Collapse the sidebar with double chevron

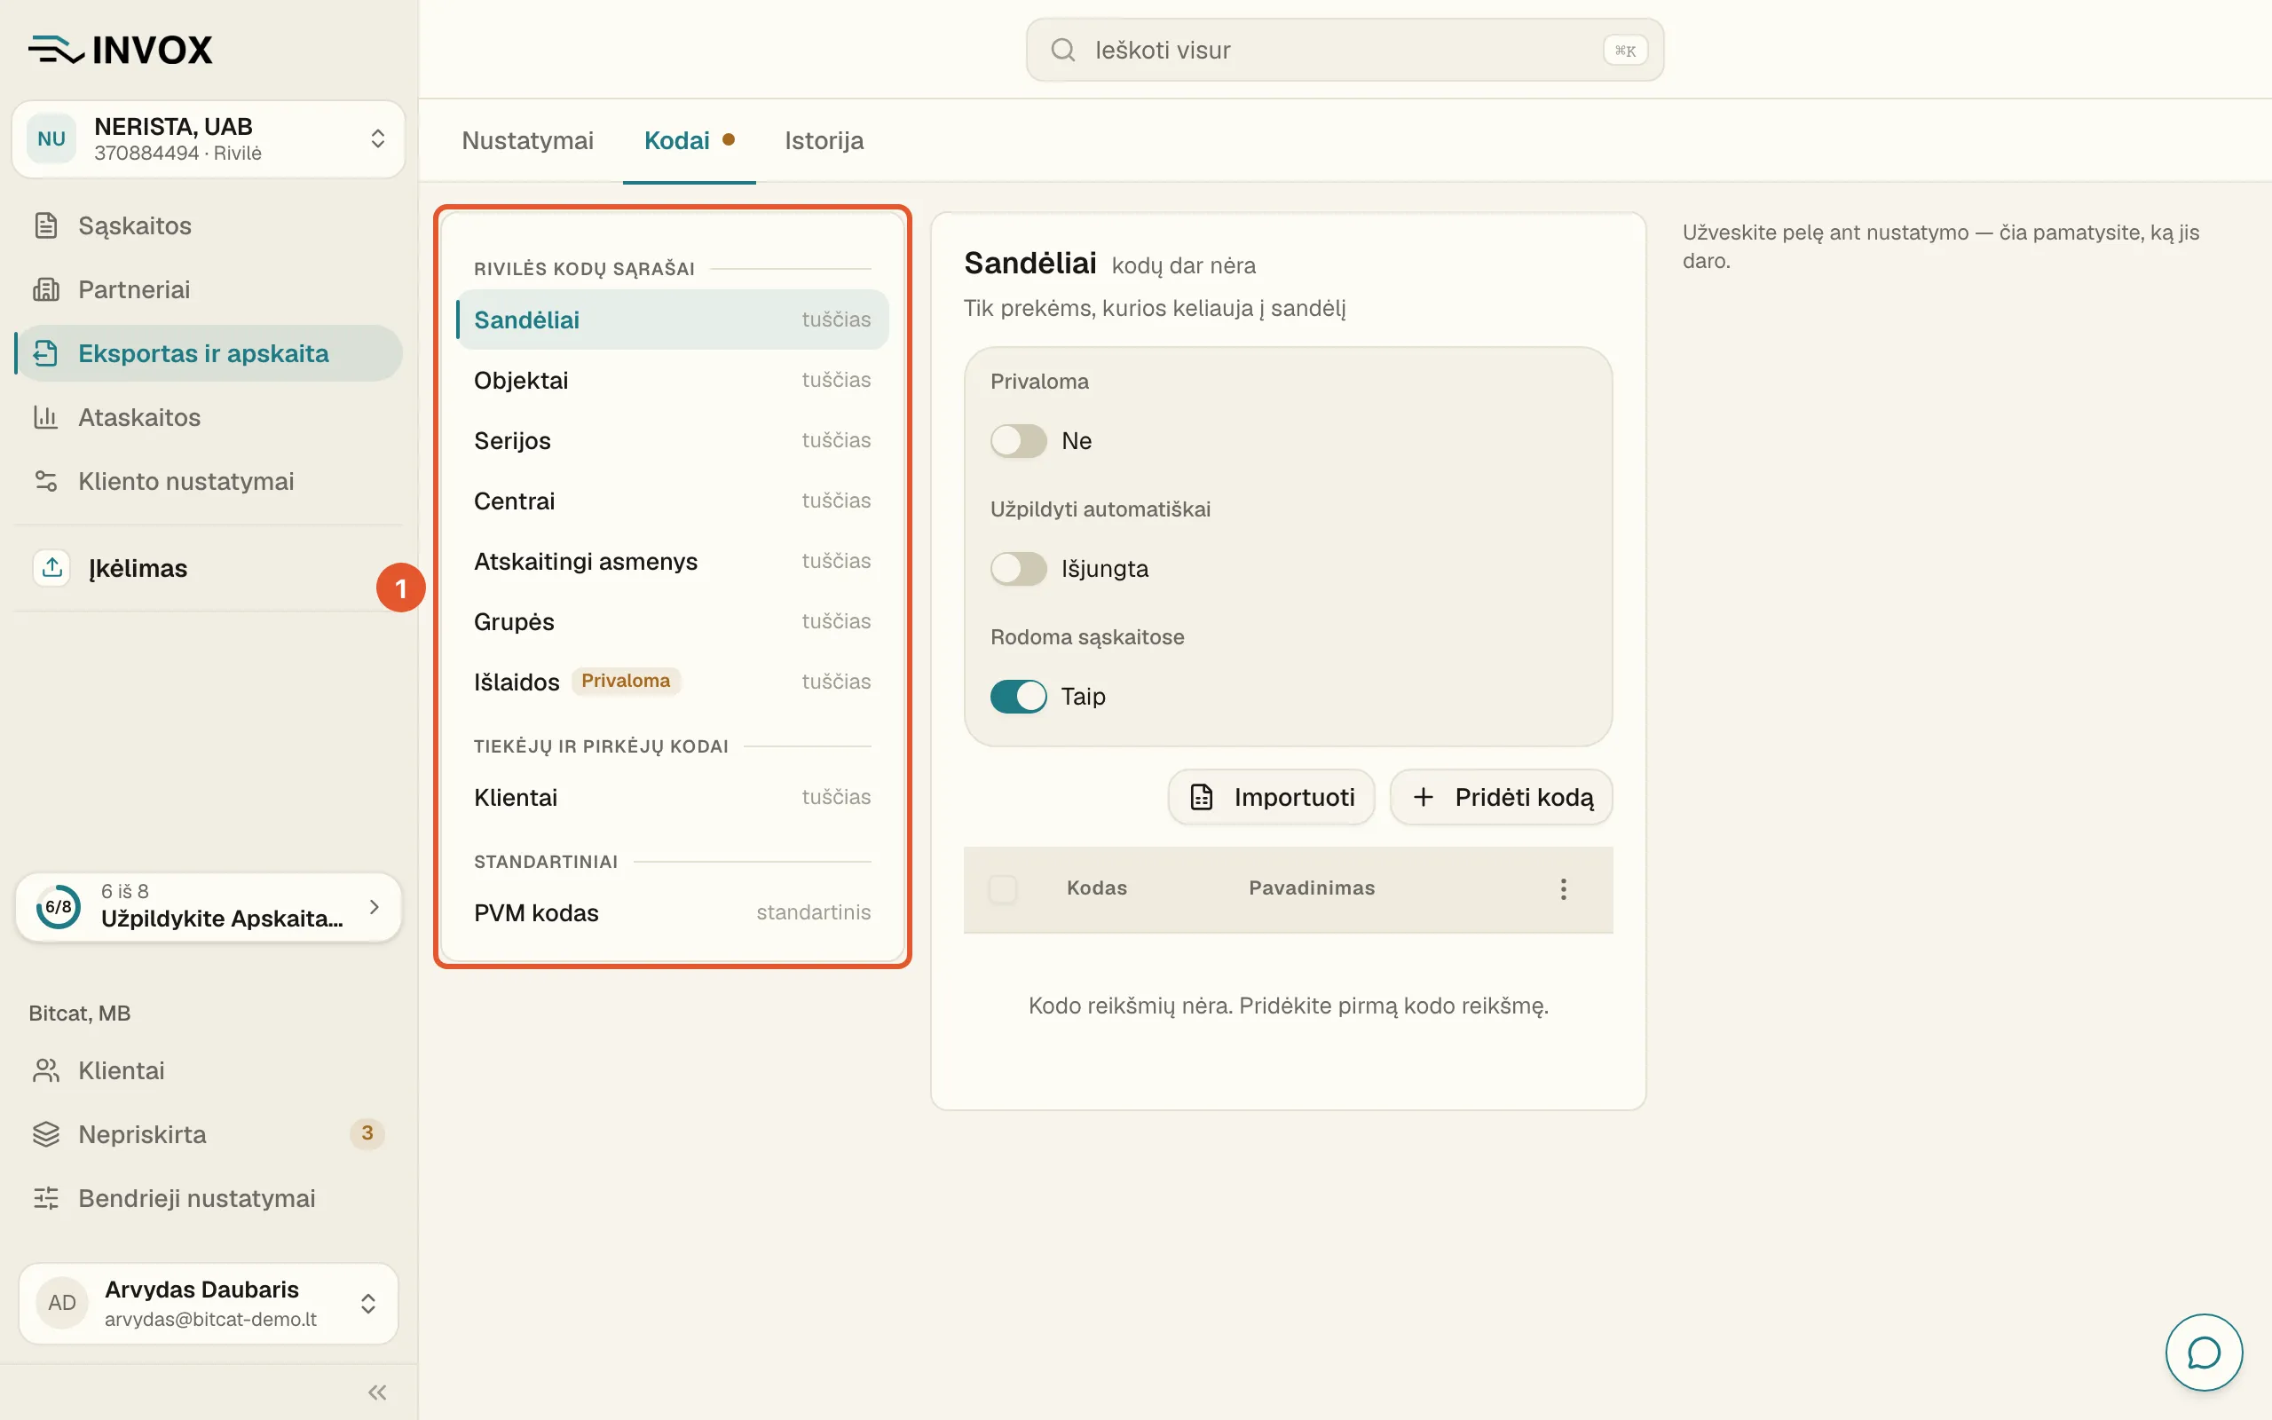(x=377, y=1392)
